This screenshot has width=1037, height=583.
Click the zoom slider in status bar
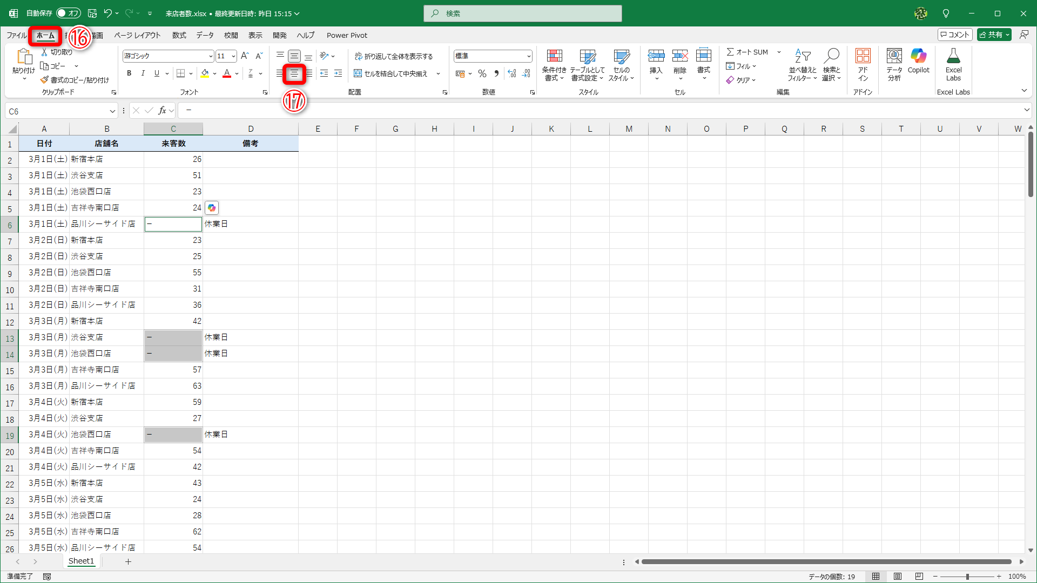coord(967,577)
